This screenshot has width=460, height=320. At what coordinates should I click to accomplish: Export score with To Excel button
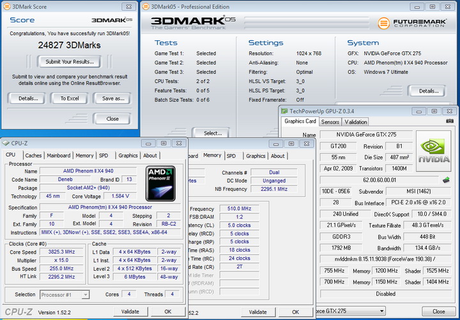[x=70, y=98]
